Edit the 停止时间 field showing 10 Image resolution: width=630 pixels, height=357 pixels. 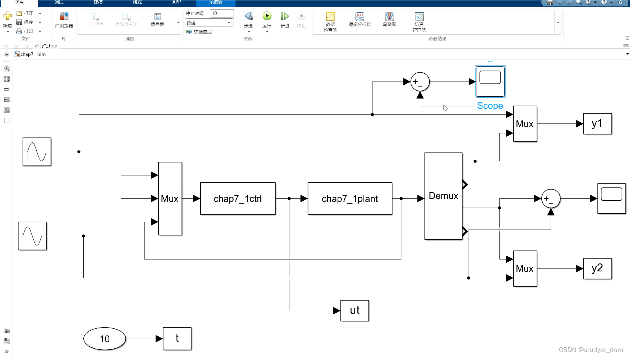[222, 13]
